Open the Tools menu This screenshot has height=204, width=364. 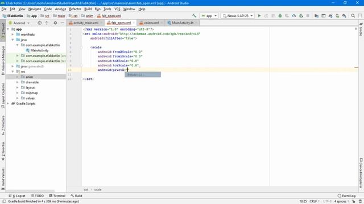pos(107,9)
